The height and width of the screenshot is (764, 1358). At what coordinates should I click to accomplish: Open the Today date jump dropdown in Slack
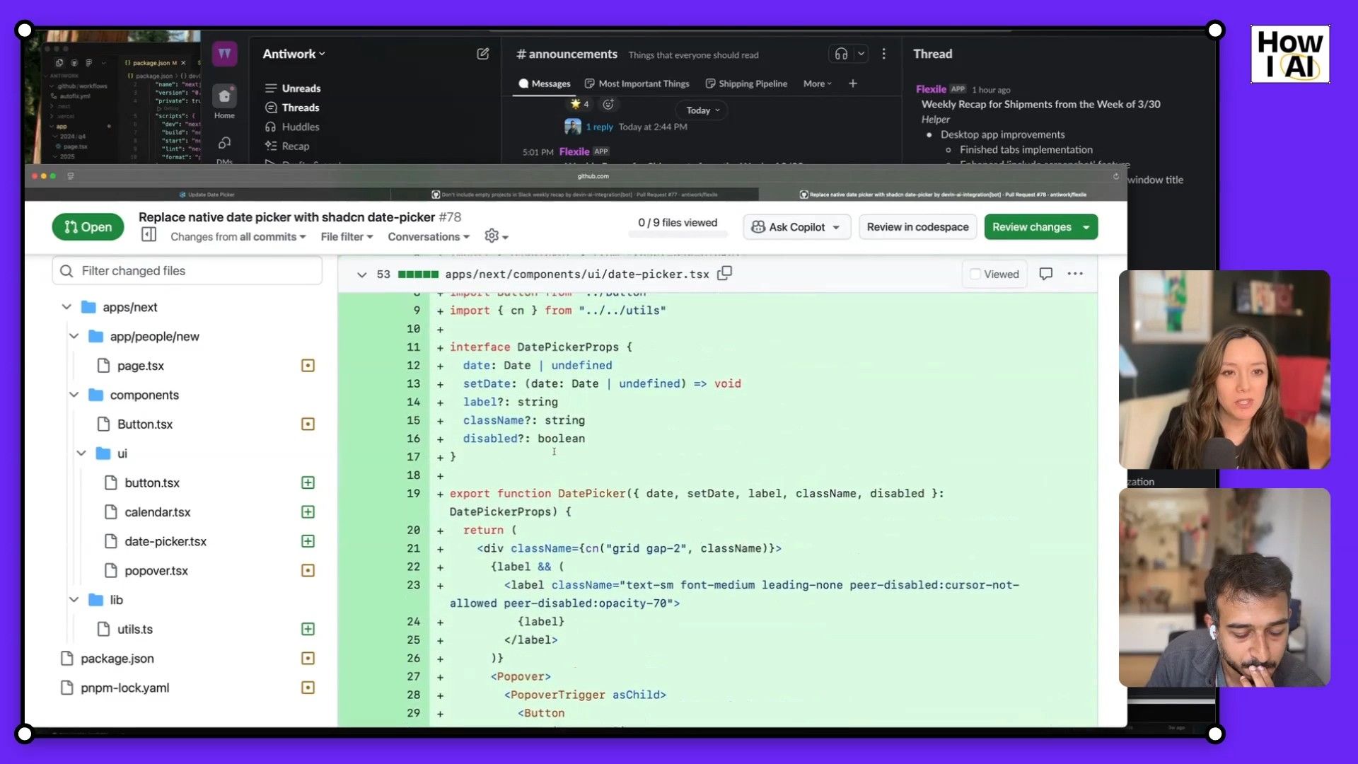(702, 110)
